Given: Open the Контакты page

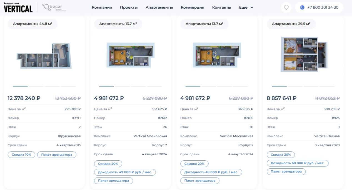Looking at the screenshot, I should (x=221, y=7).
